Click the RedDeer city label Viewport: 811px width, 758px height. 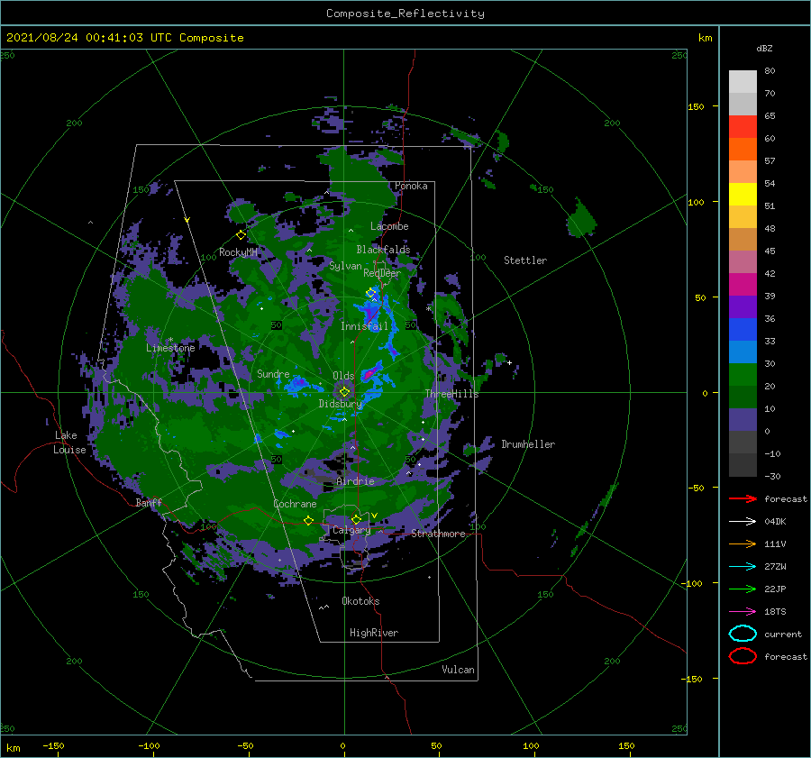coord(382,273)
